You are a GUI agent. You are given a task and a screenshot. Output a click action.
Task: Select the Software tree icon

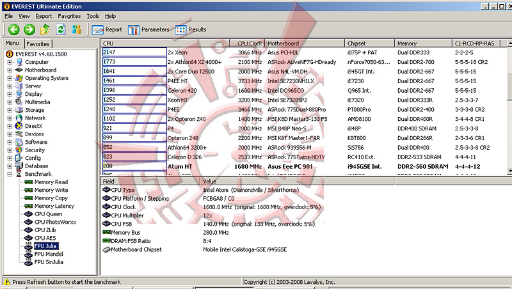(x=19, y=142)
